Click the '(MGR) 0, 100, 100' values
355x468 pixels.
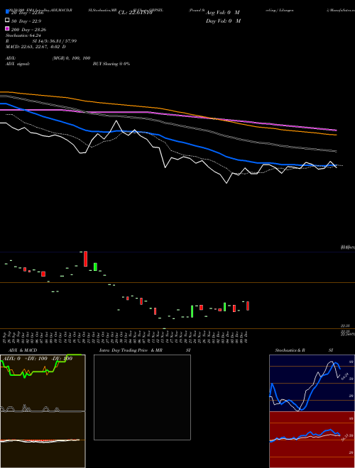tap(71, 58)
